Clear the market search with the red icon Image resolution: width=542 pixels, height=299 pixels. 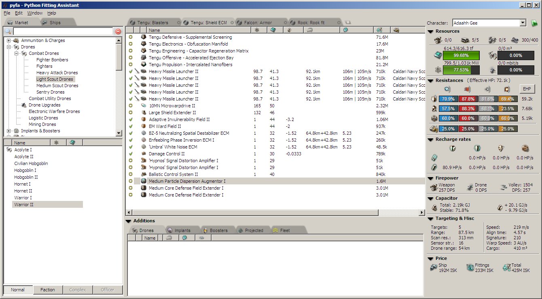click(118, 31)
